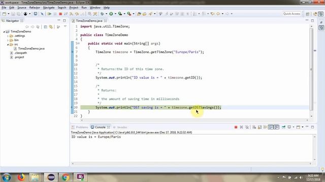Toggle Link with Editor in Navigator
This screenshot has height=182, width=325.
point(51,27)
